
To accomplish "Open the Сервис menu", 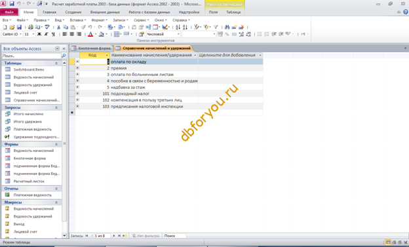I will click(x=141, y=20).
